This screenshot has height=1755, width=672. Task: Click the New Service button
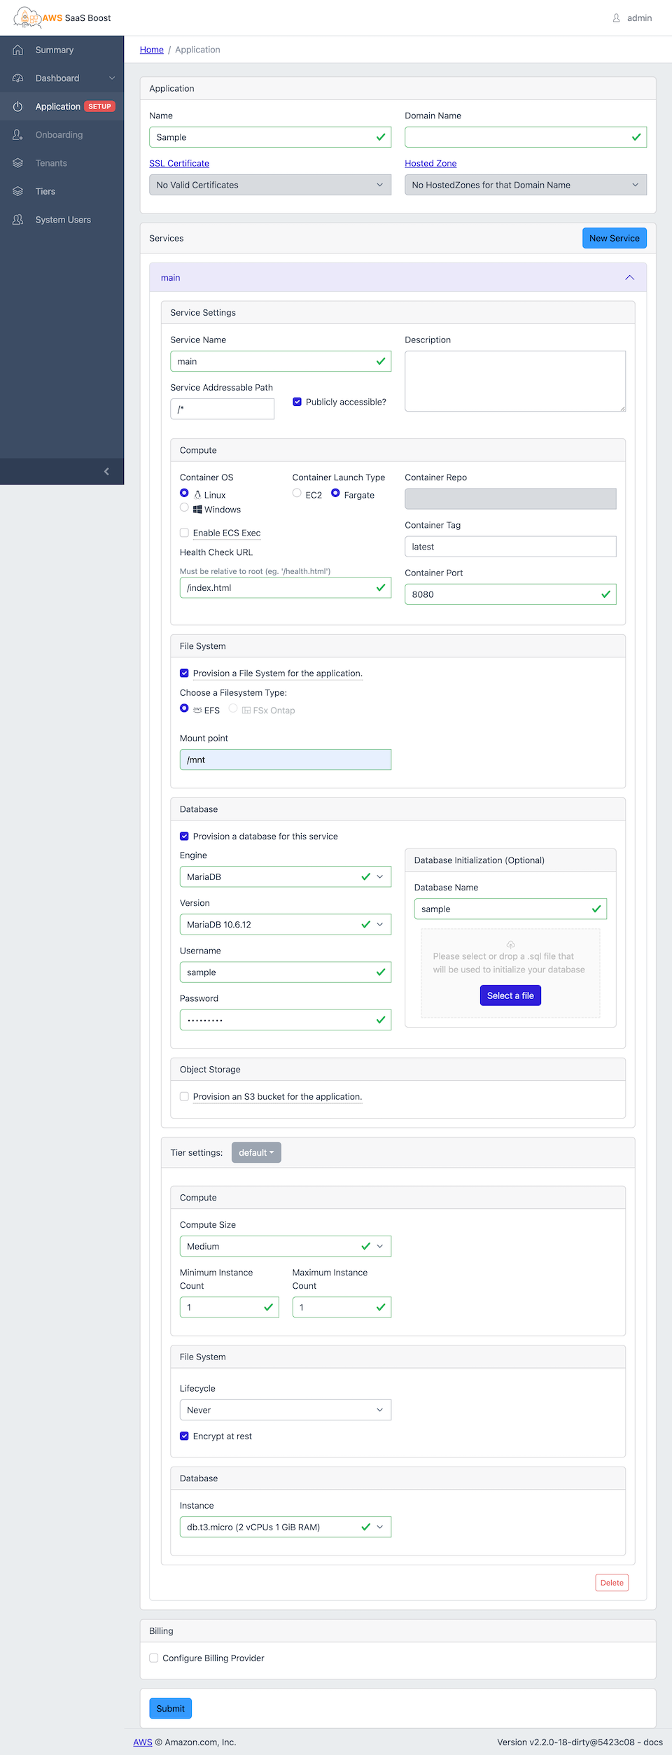[614, 238]
